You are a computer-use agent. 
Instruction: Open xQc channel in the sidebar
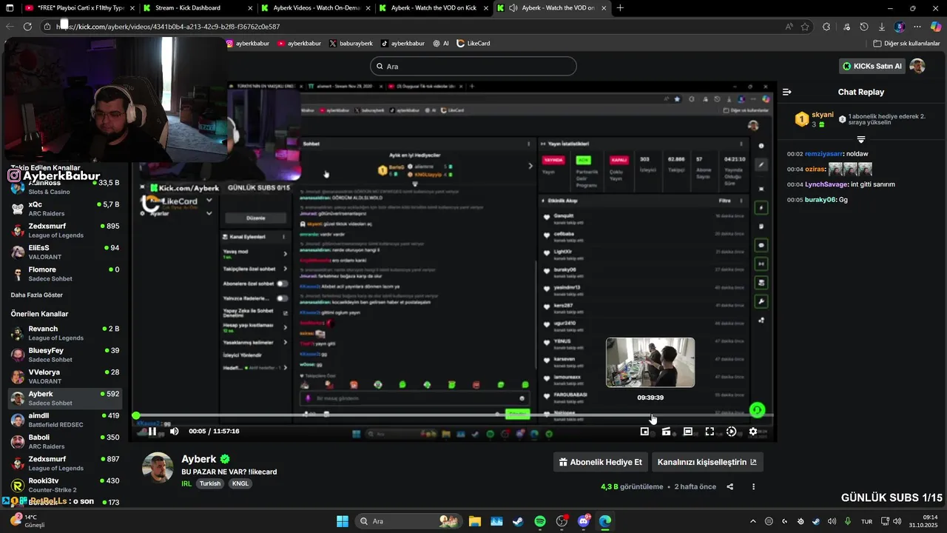[65, 209]
